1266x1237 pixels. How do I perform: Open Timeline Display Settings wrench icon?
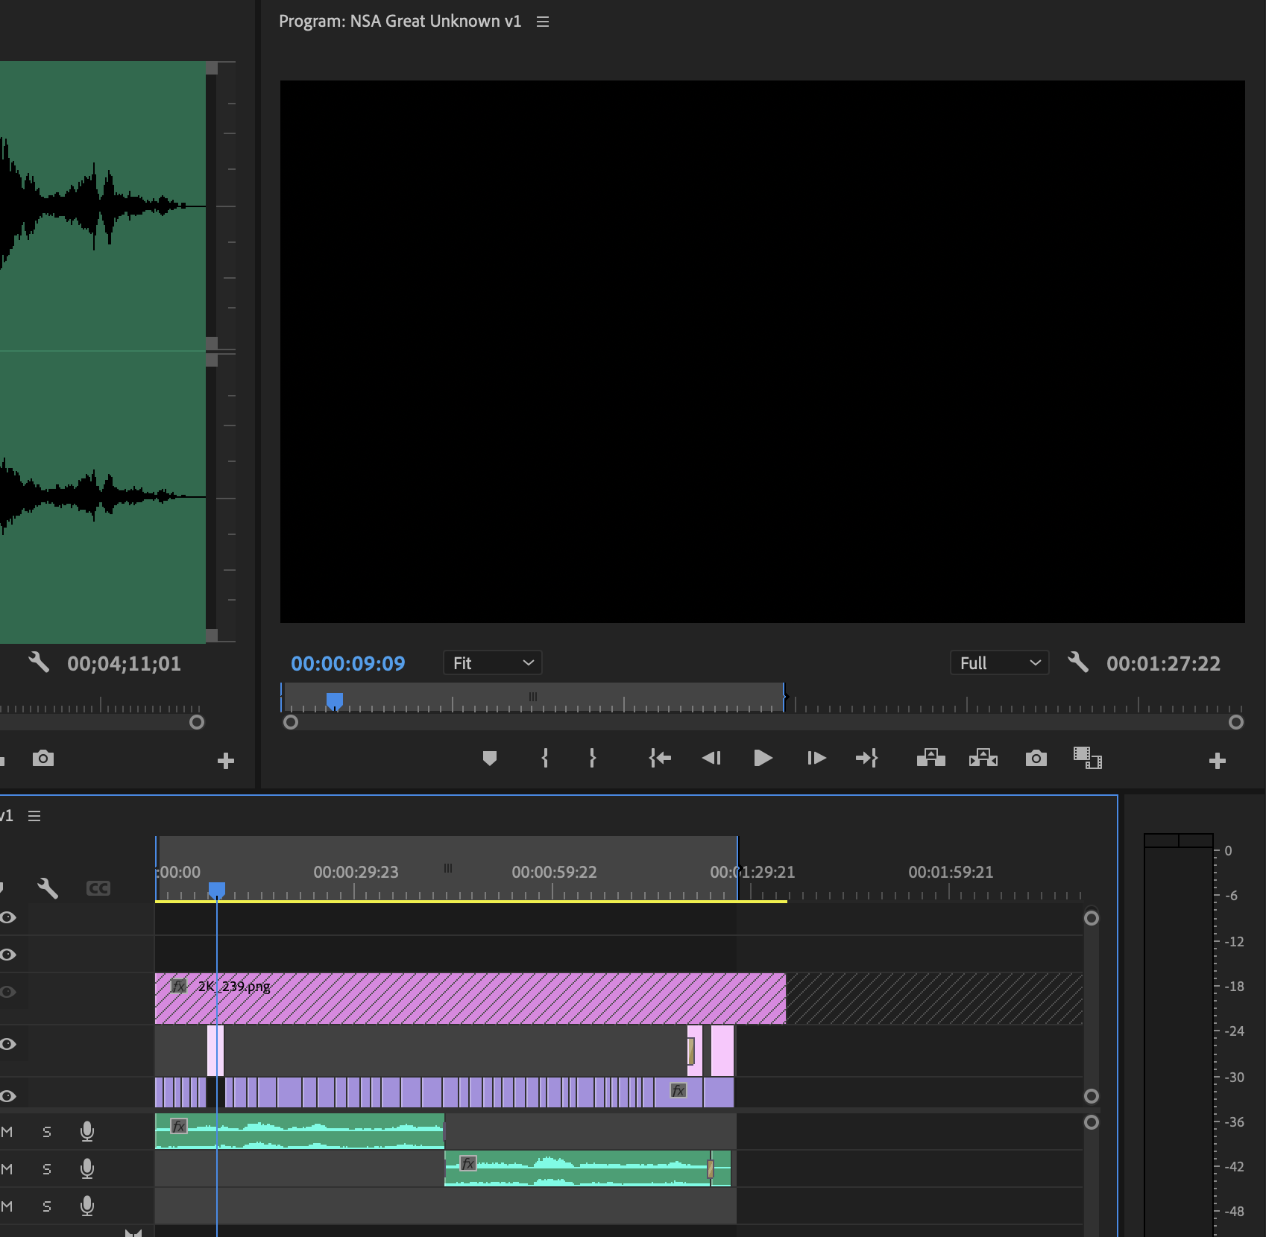click(48, 888)
